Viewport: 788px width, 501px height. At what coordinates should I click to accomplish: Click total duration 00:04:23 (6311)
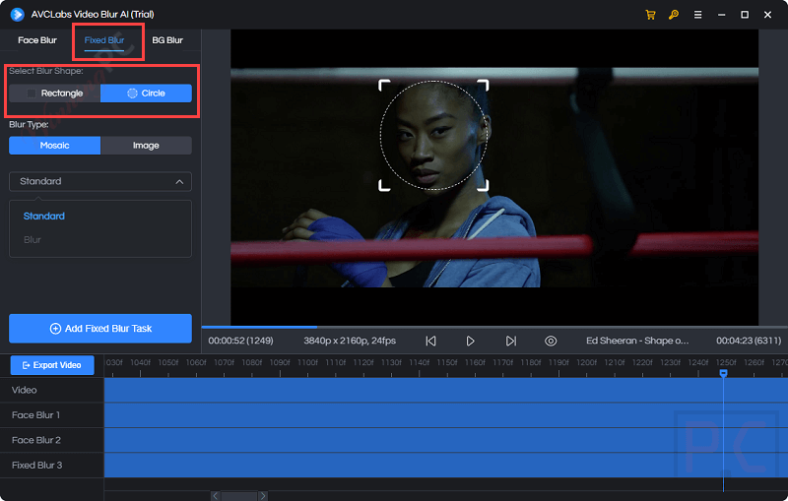[x=749, y=341]
